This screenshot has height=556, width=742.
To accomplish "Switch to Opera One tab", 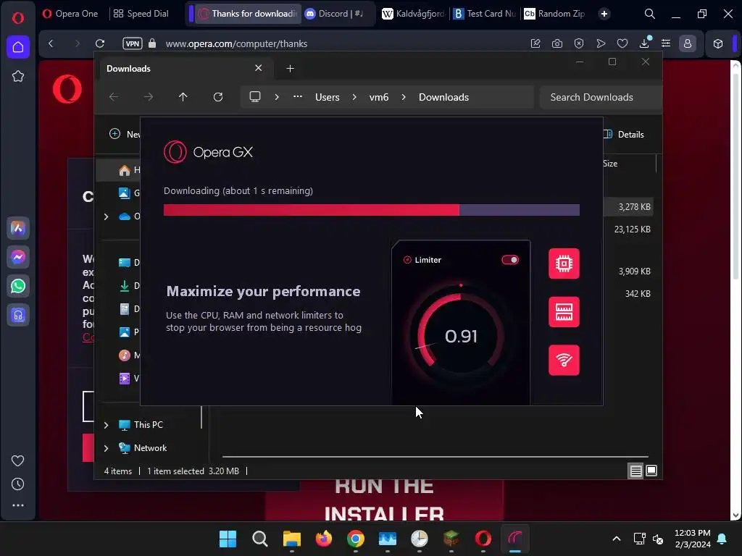I will click(70, 14).
